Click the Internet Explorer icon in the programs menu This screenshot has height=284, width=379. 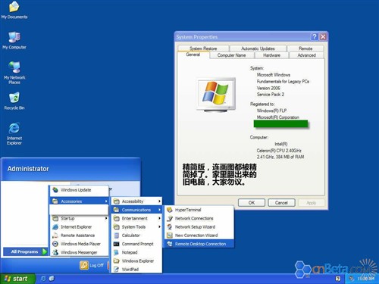pyautogui.click(x=55, y=227)
